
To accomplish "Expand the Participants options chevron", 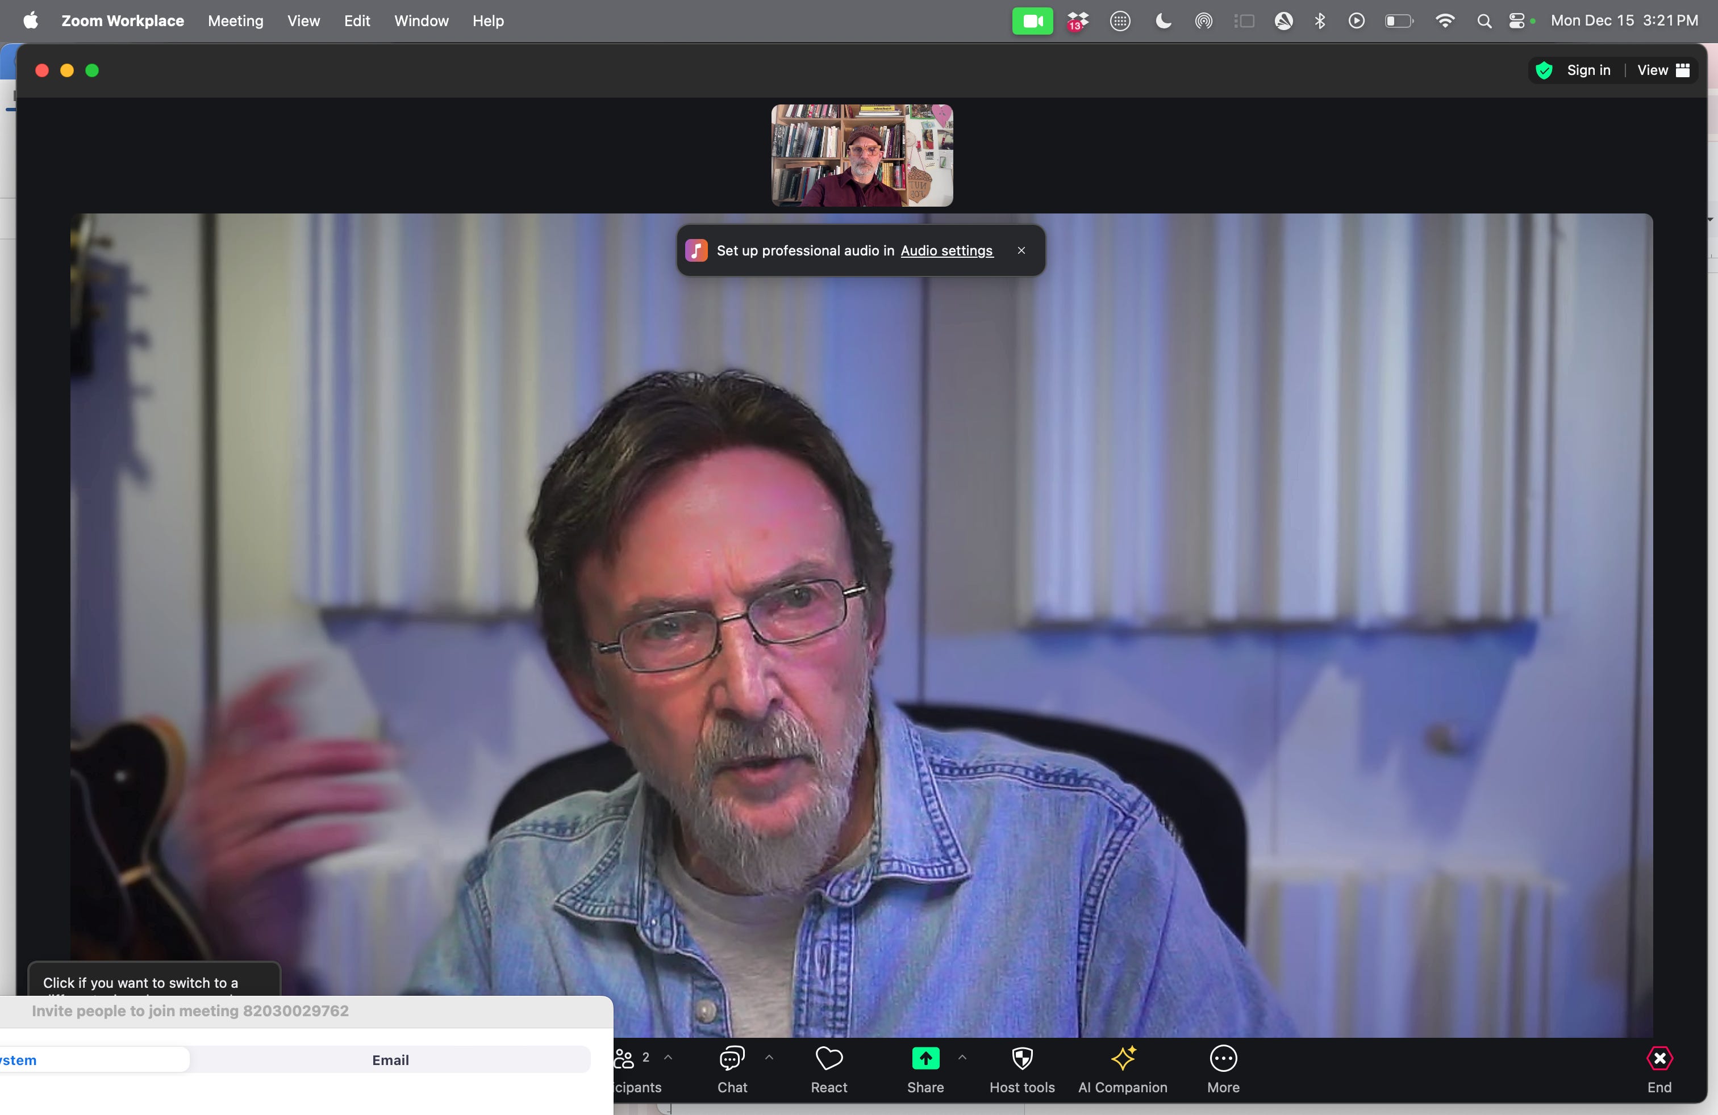I will point(669,1057).
